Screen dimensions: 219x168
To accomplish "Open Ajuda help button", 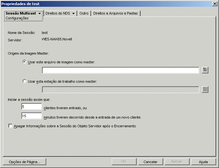I will 203,162.
